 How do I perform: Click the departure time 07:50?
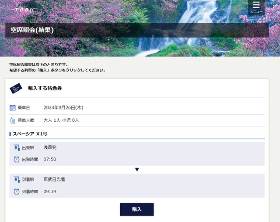pyautogui.click(x=50, y=160)
